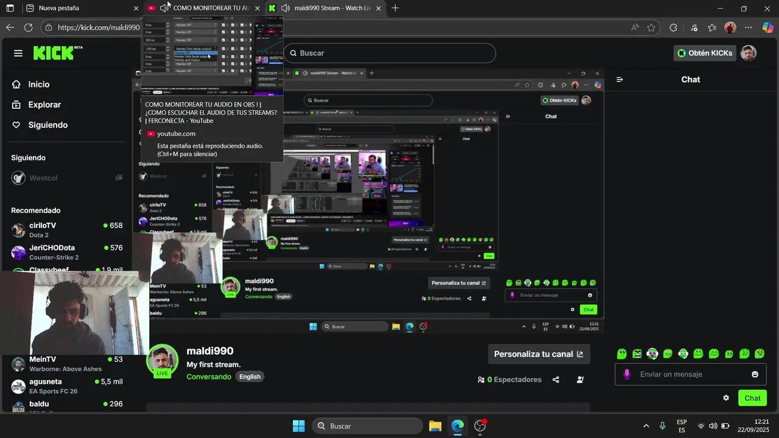Insert the purple-glasses headphones emote
Image resolution: width=779 pixels, height=438 pixels.
[652, 353]
